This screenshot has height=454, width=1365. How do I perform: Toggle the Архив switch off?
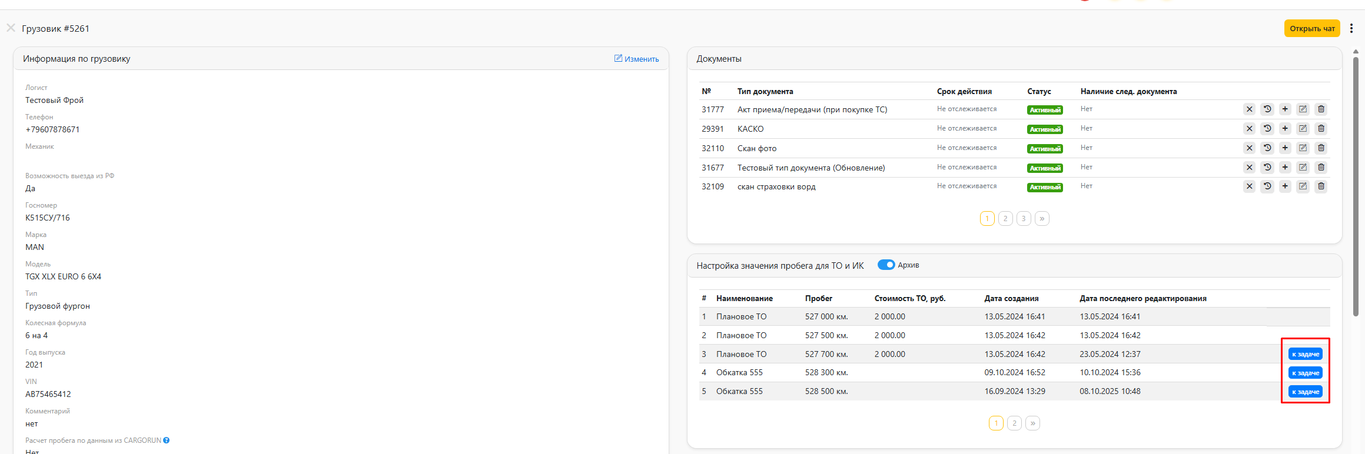tap(886, 265)
